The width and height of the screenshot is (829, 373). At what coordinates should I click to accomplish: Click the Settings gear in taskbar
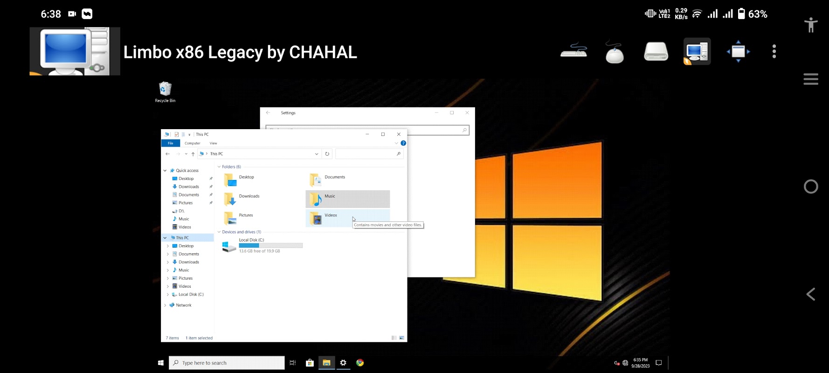[343, 363]
